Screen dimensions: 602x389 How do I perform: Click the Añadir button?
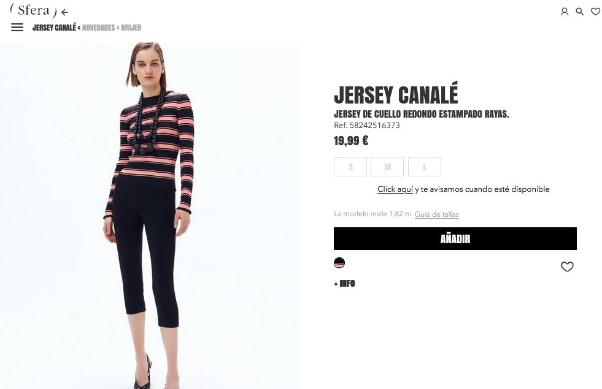pyautogui.click(x=455, y=238)
